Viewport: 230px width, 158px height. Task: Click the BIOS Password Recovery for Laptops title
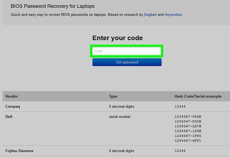tap(53, 6)
